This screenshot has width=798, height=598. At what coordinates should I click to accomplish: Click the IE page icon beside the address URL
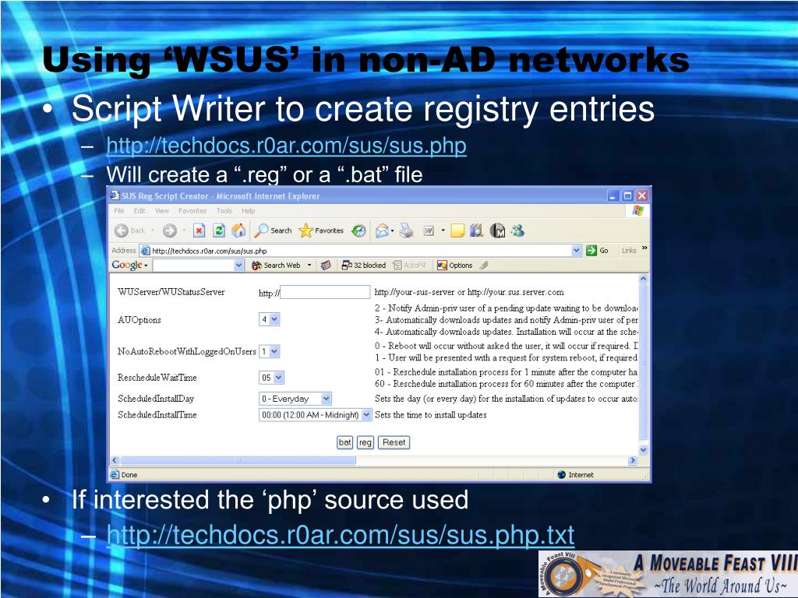(x=146, y=250)
